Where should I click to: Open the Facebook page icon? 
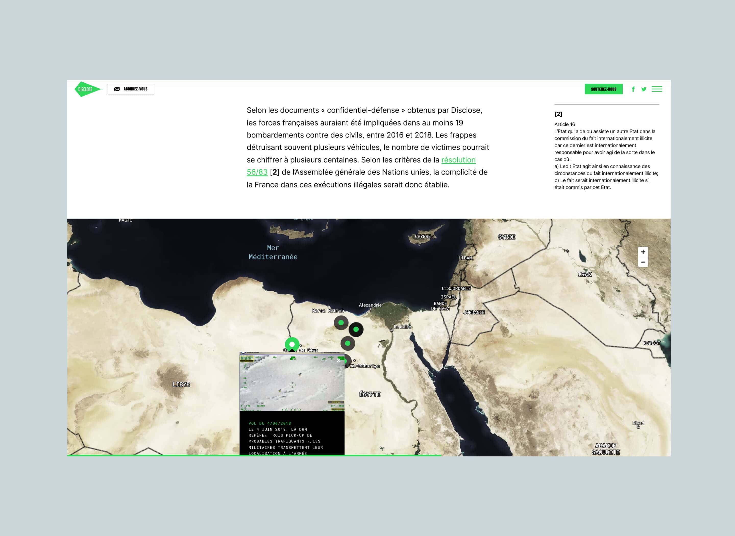coord(633,89)
